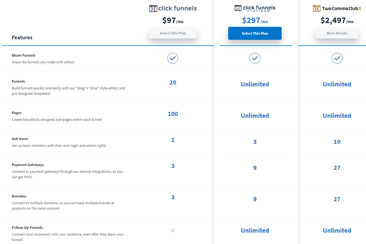Click the Two Comma Club X logo
This screenshot has width=366, height=244.
pos(337,8)
